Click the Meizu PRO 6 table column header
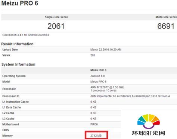The width and height of the screenshot is (177, 139). pos(98,70)
